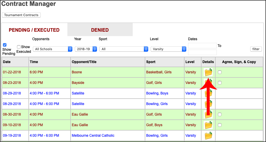Click the date 09-19-2018
Viewport: 266px width, 142px height.
[x=12, y=136]
